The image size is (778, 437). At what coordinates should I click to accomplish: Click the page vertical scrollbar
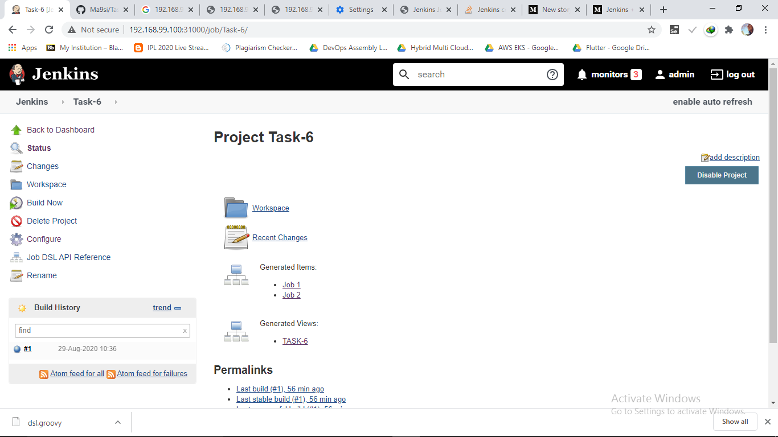(773, 205)
